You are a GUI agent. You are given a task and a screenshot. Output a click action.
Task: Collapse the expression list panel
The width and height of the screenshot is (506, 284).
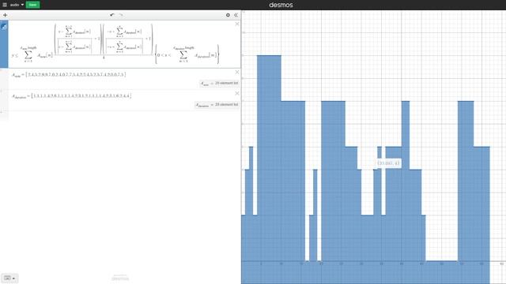(236, 15)
